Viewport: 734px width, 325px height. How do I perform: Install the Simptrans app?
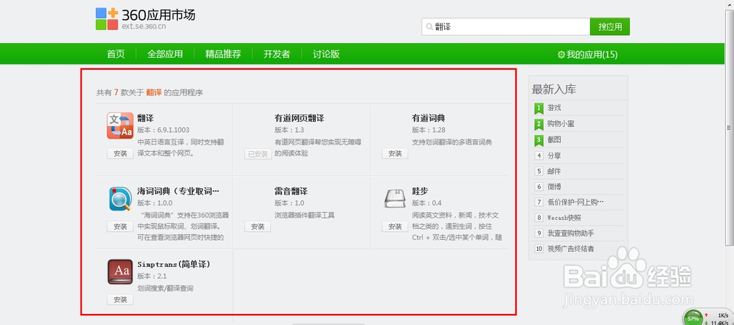tap(120, 299)
